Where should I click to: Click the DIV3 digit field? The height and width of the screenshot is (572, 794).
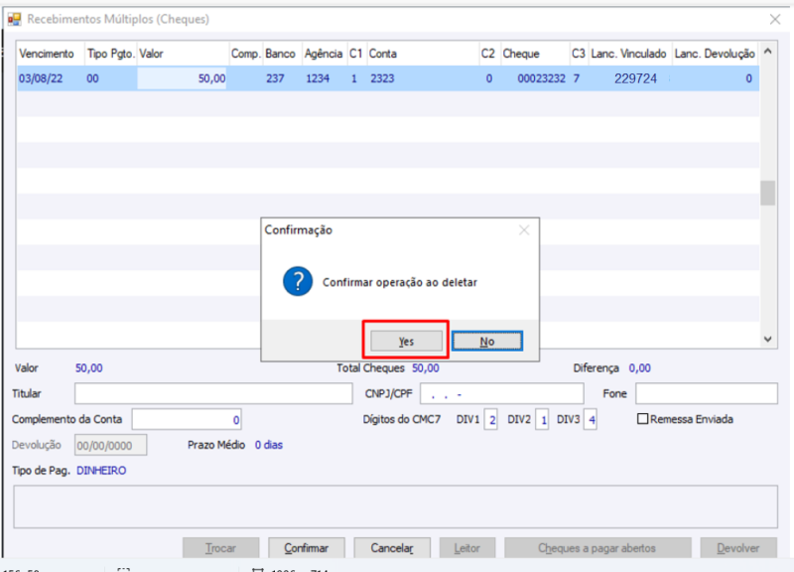click(590, 419)
